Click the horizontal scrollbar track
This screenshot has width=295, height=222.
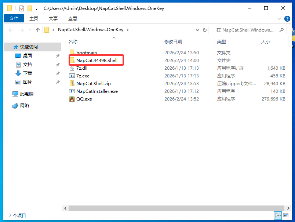(176, 208)
